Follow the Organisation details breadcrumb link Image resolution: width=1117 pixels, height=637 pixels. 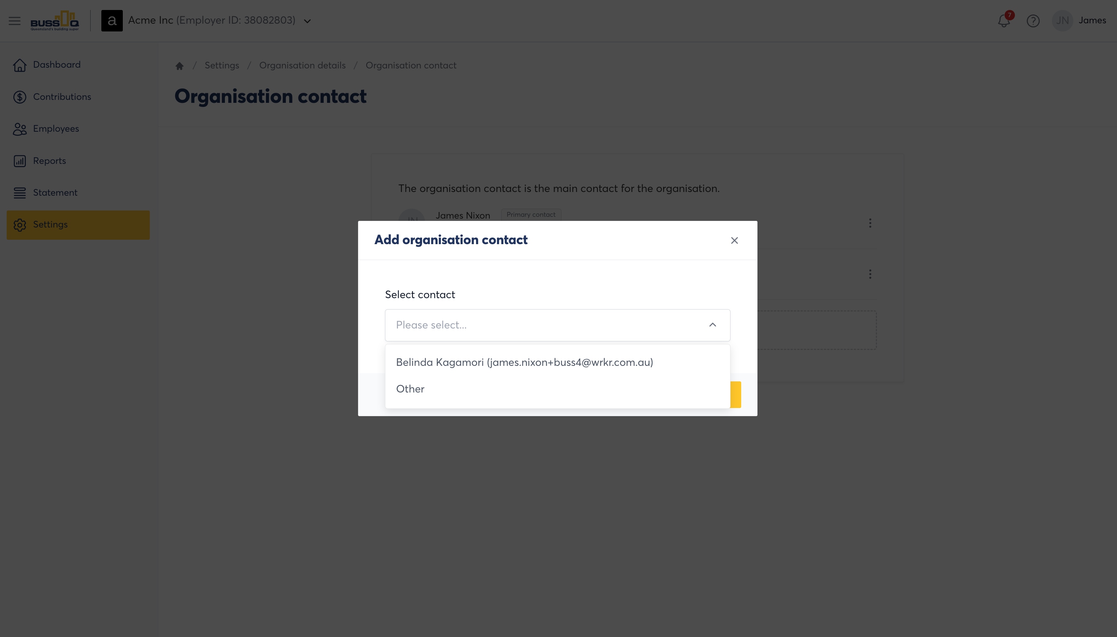(302, 65)
